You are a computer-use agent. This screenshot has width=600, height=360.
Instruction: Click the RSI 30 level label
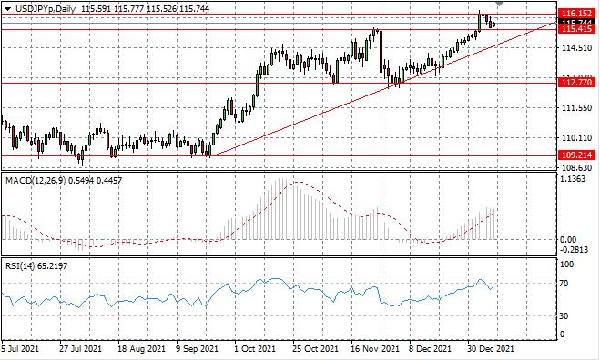point(564,316)
